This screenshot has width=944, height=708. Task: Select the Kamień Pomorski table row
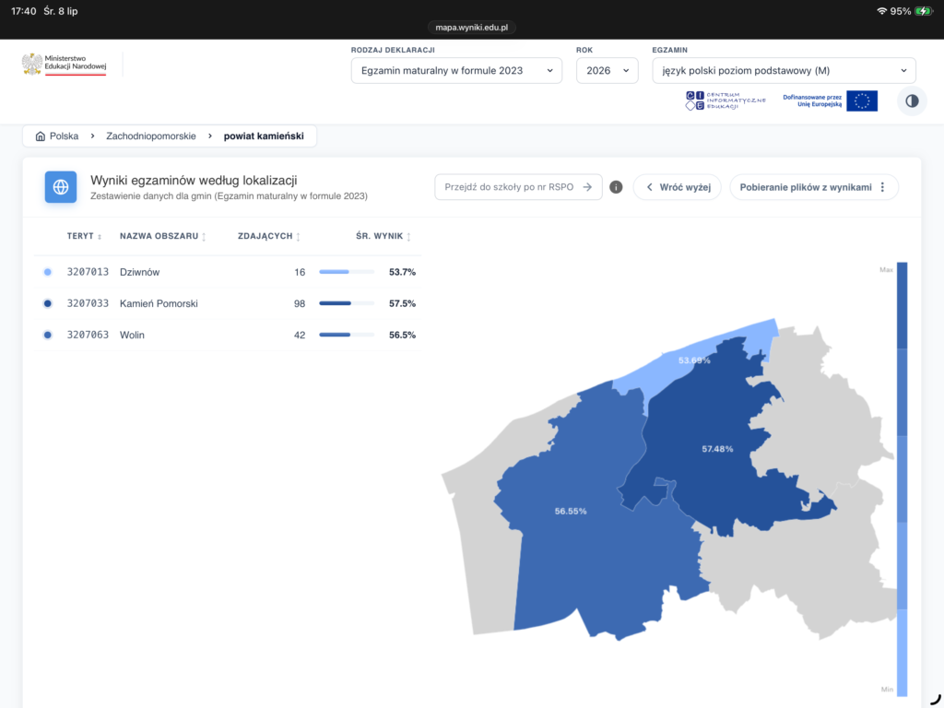(228, 303)
